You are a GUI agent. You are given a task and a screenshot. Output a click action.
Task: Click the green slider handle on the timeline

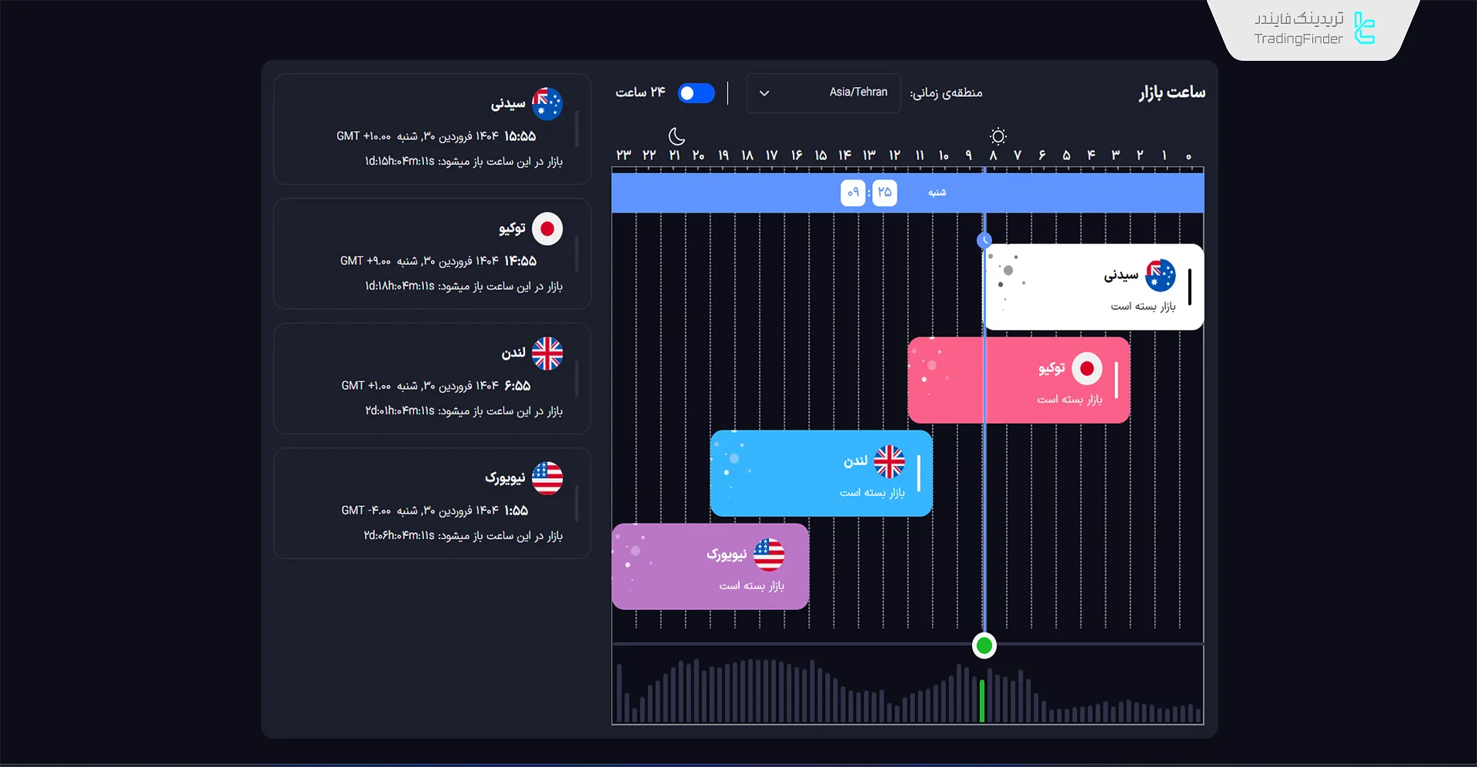pos(984,645)
